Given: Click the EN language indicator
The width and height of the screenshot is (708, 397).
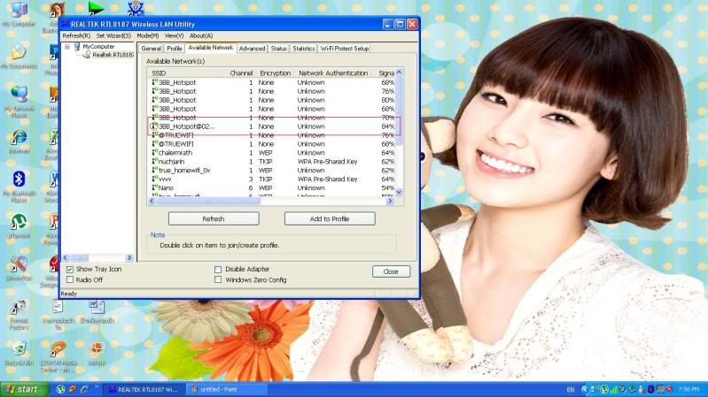Looking at the screenshot, I should (571, 389).
